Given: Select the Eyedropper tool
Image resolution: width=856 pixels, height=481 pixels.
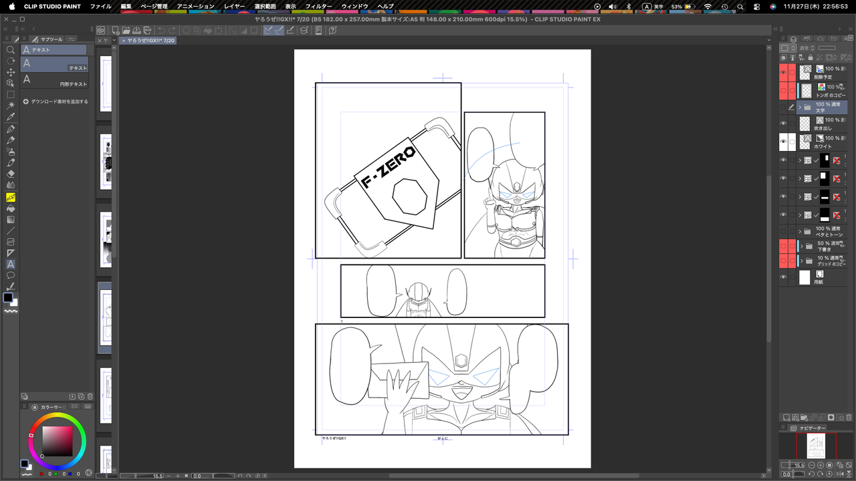Looking at the screenshot, I should coord(11,117).
